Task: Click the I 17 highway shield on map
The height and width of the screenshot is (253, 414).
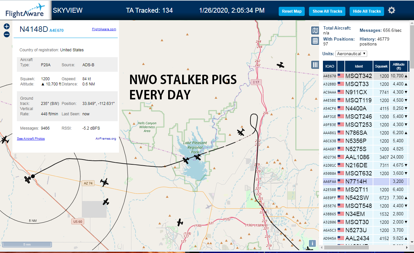Action: 256,82
